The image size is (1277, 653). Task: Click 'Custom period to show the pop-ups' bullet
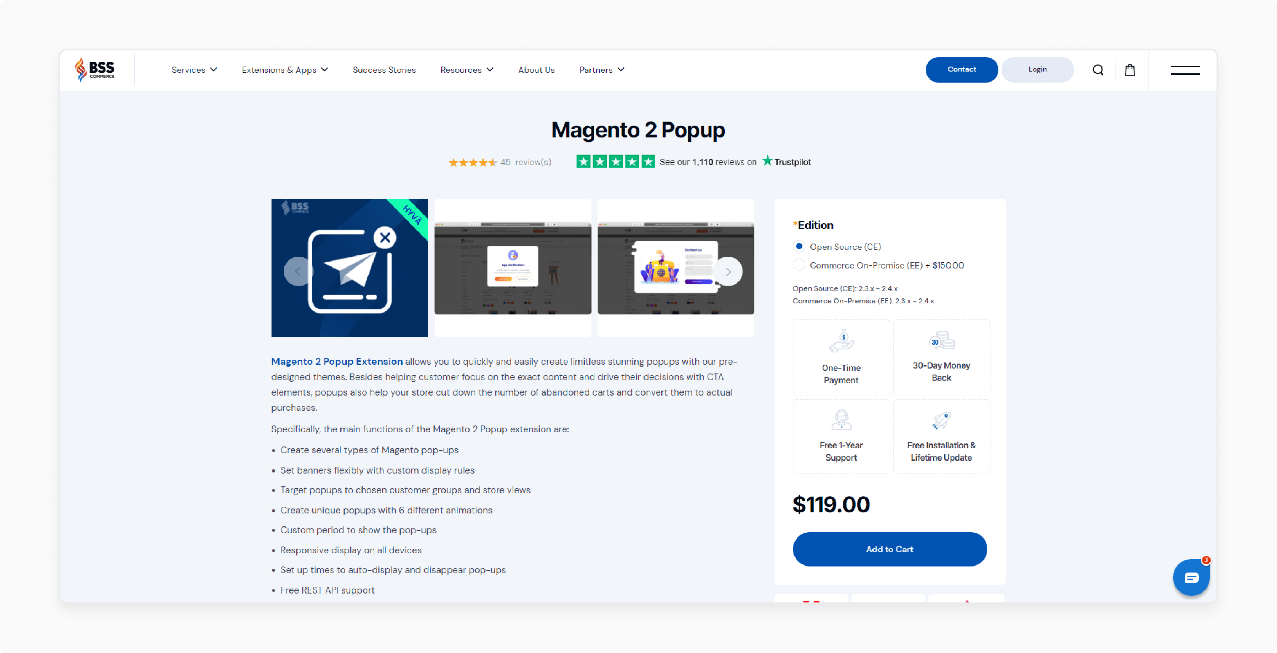(x=358, y=530)
